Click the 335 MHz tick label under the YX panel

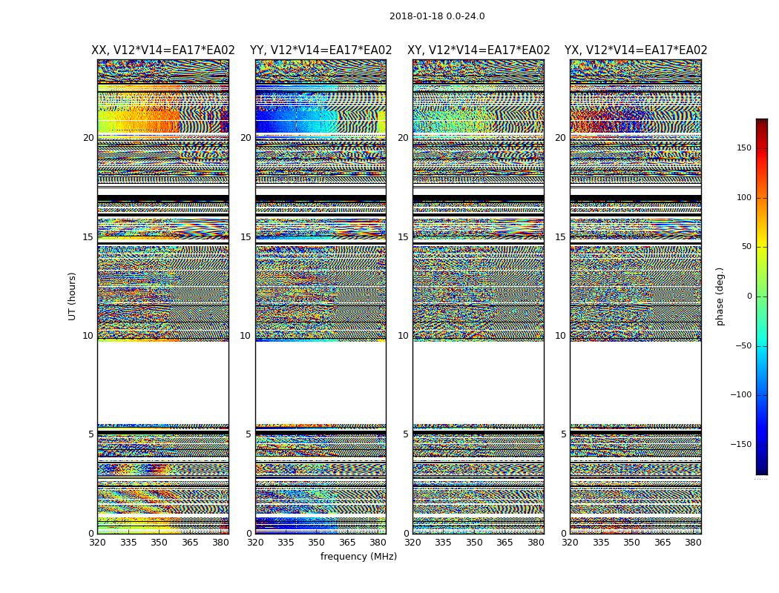click(x=601, y=543)
